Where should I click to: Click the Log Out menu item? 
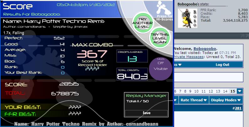222,65
